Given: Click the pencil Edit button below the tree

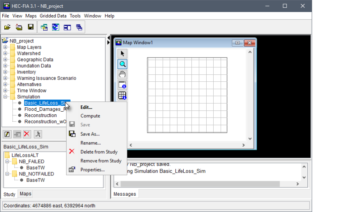Looking at the screenshot, I should click(7, 134).
